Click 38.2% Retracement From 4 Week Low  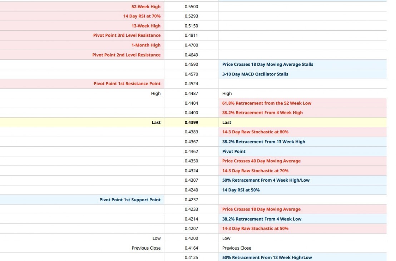[262, 219]
